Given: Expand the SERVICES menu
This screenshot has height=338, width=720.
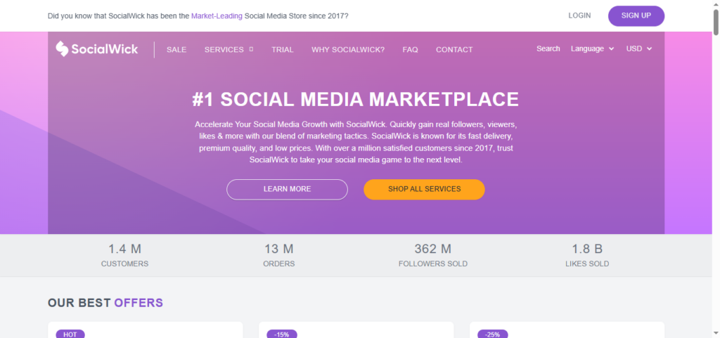Looking at the screenshot, I should coord(229,49).
